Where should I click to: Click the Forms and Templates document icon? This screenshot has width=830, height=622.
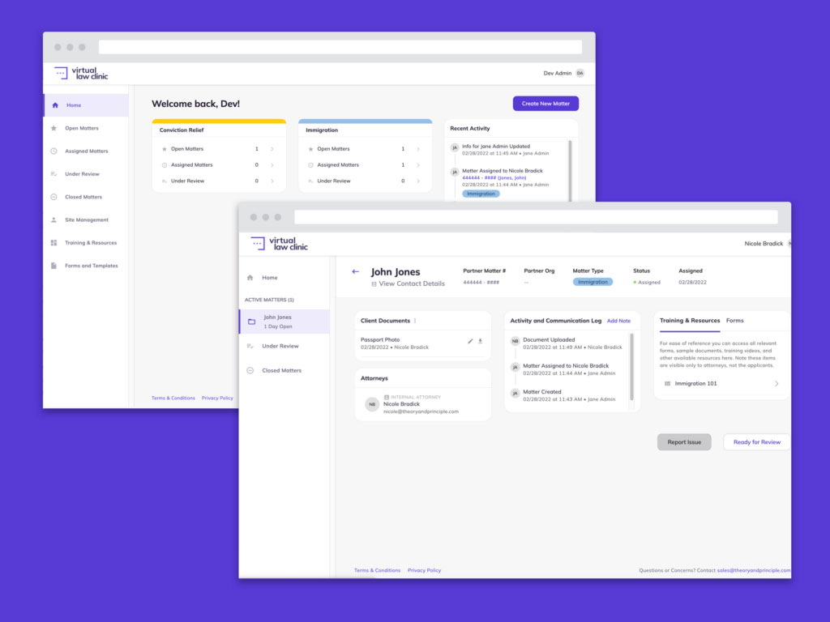point(53,266)
